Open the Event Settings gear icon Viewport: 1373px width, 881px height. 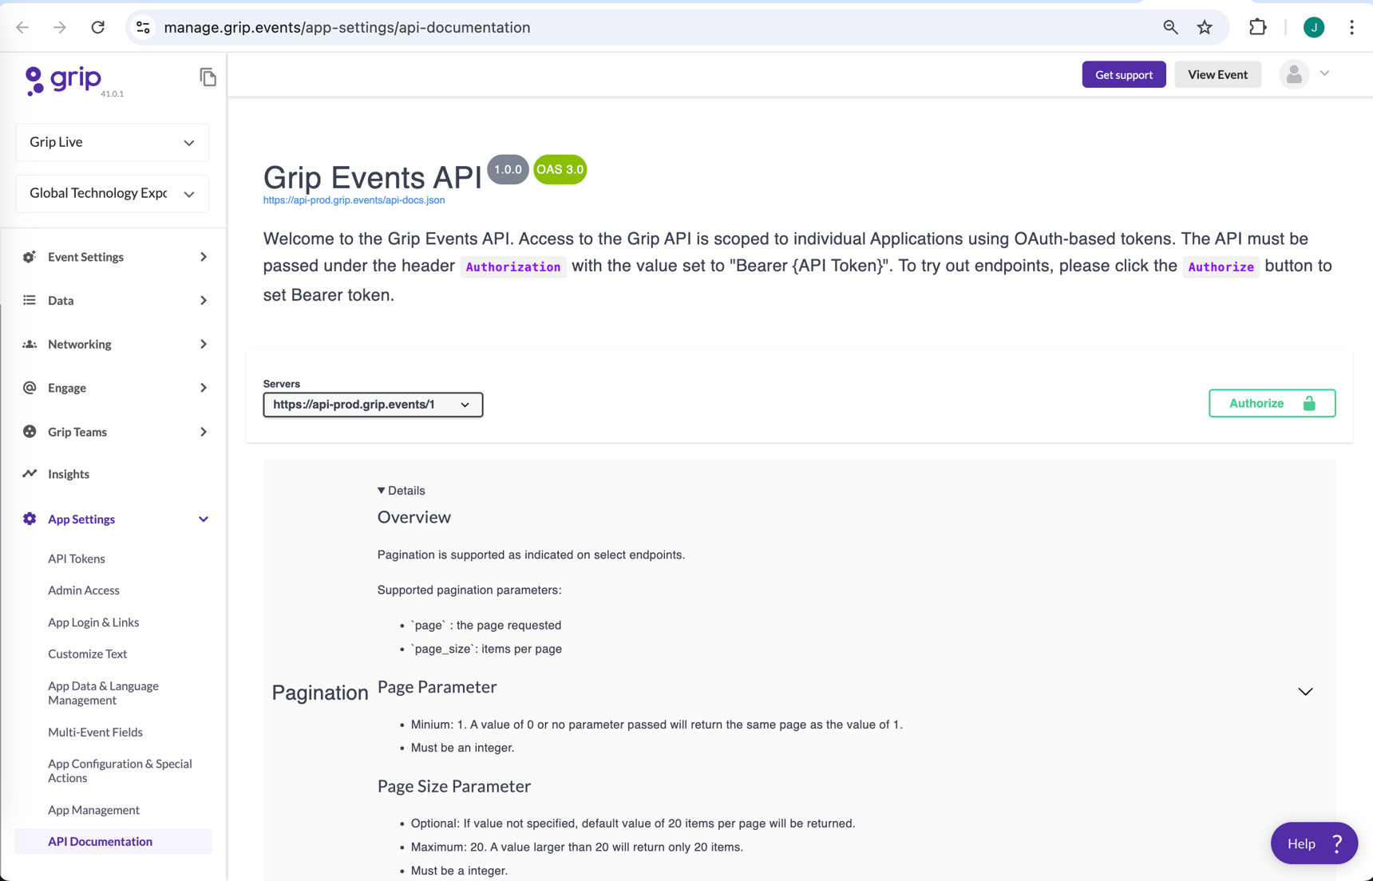click(30, 256)
